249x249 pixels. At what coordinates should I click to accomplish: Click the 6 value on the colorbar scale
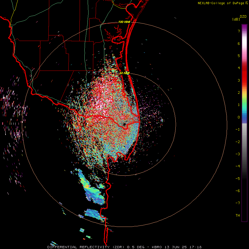[239, 43]
